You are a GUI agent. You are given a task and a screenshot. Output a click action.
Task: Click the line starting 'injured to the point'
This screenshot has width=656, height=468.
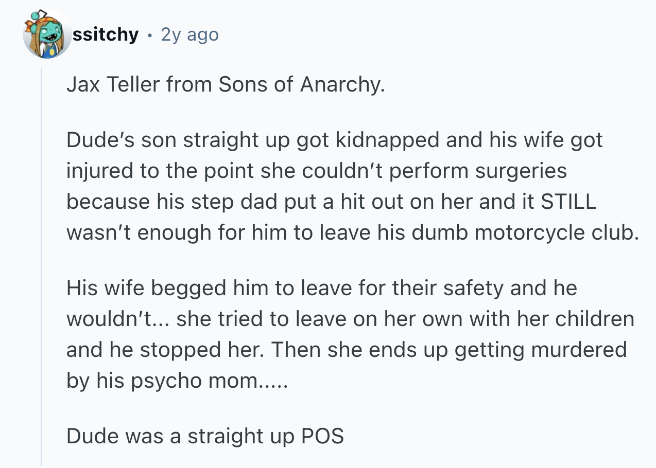pos(316,171)
